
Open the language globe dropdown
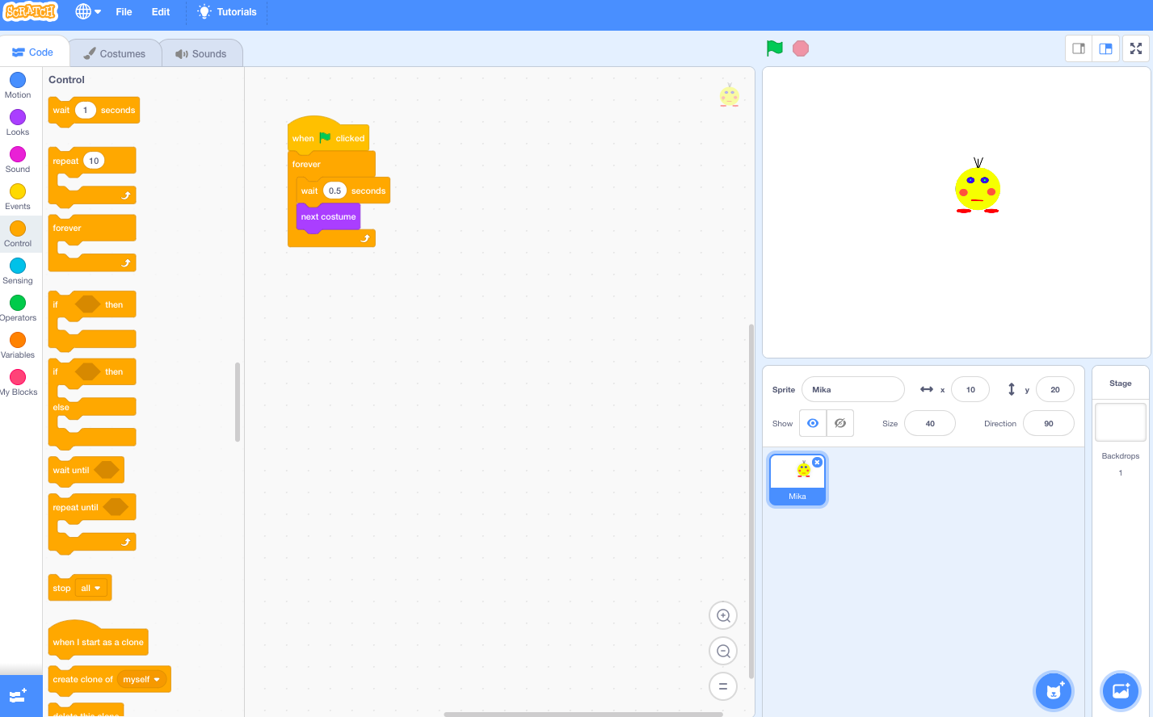coord(87,12)
